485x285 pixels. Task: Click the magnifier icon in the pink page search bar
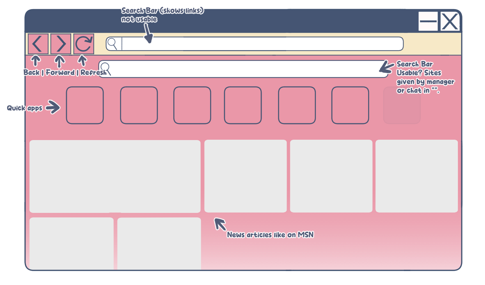pyautogui.click(x=106, y=69)
